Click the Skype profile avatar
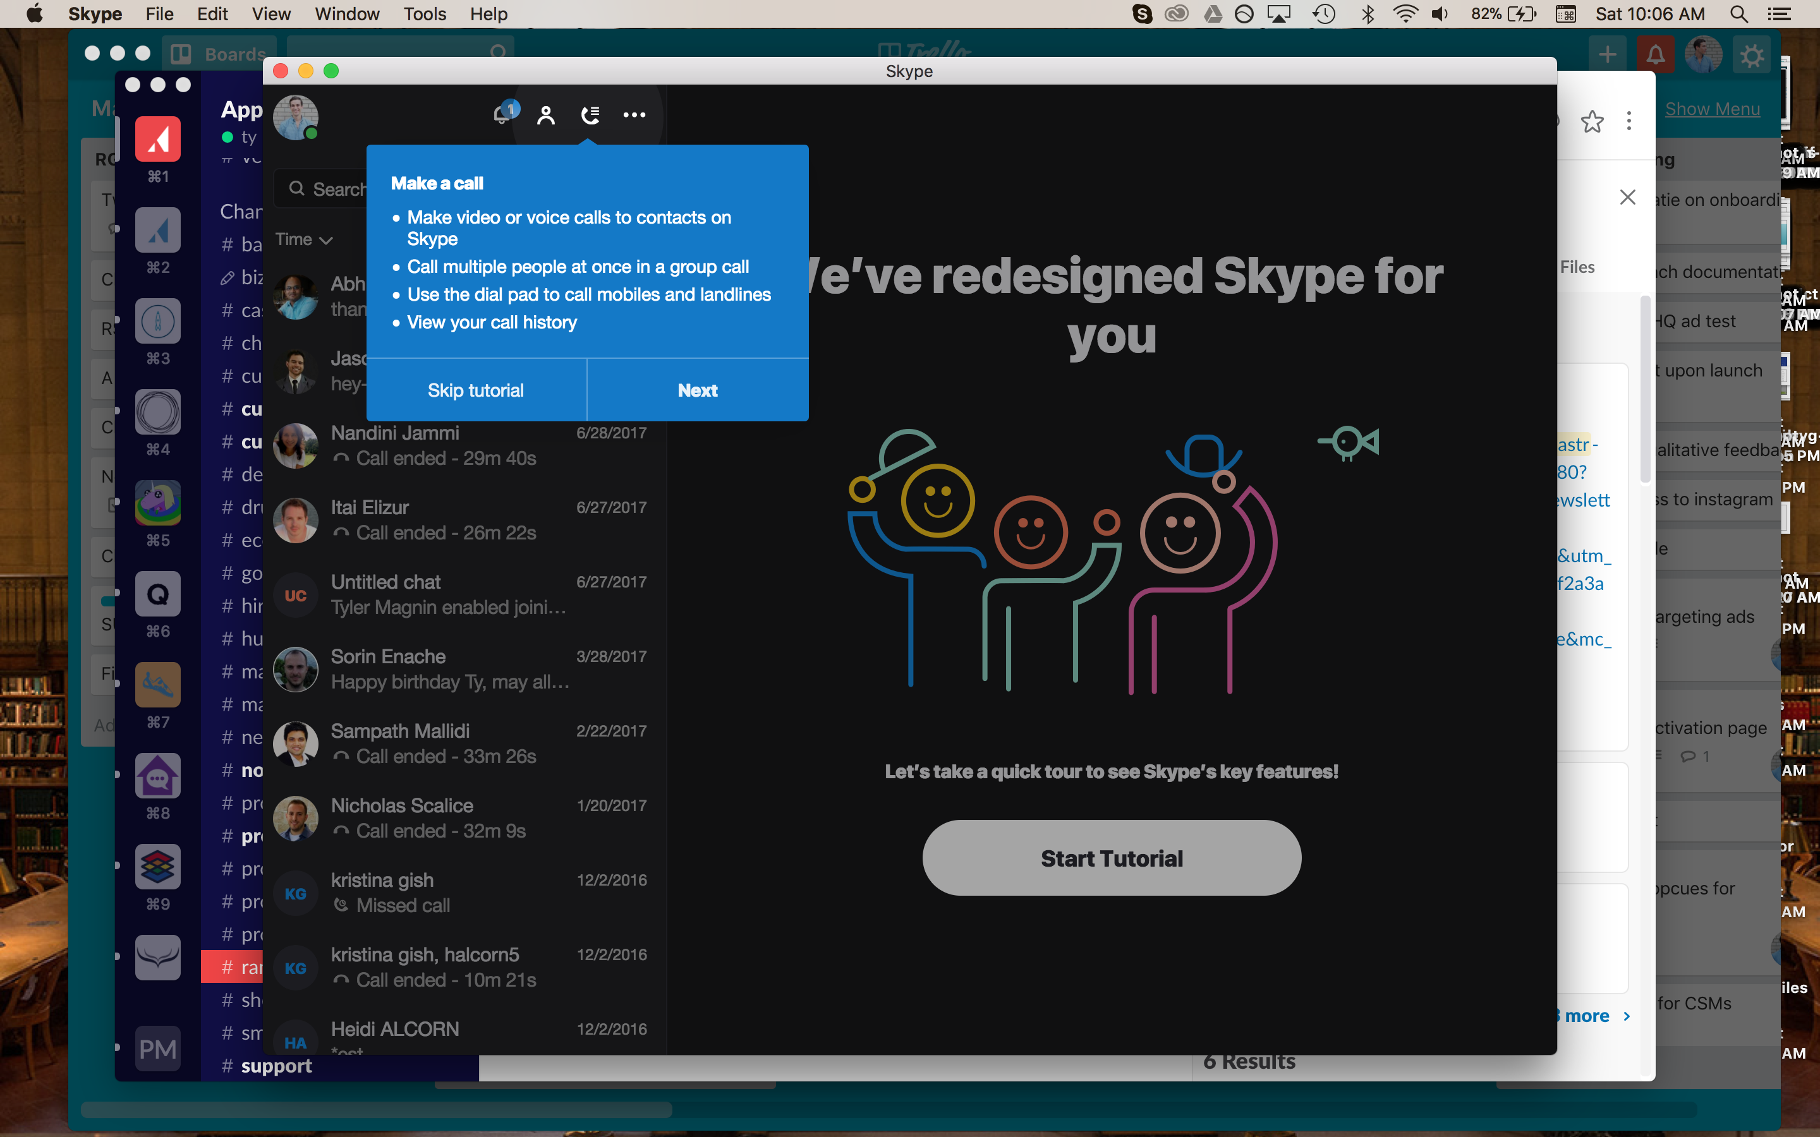 tap(295, 117)
